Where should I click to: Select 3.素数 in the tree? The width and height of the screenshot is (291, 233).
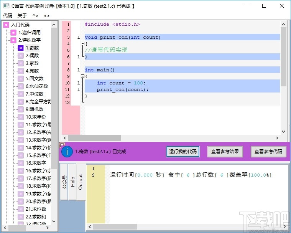pos(32,63)
